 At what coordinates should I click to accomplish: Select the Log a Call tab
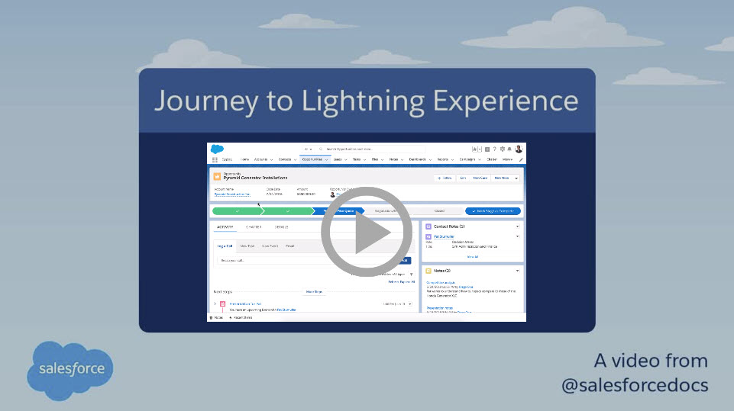pos(225,246)
